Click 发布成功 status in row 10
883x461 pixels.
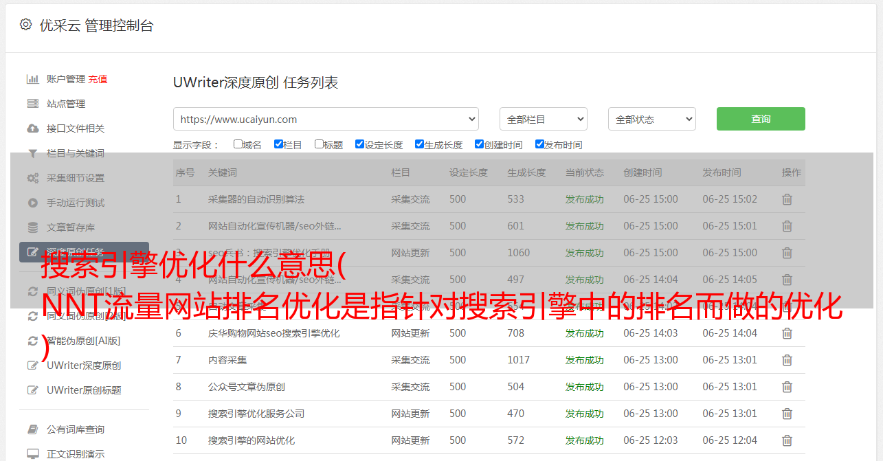[585, 440]
